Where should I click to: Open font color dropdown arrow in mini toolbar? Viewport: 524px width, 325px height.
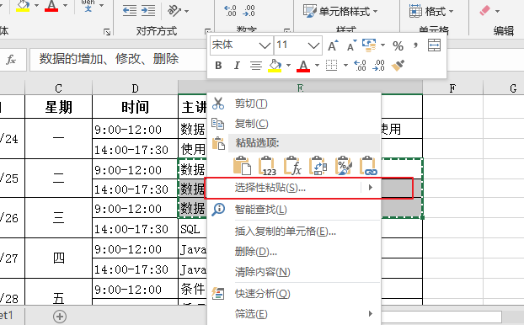coord(317,65)
